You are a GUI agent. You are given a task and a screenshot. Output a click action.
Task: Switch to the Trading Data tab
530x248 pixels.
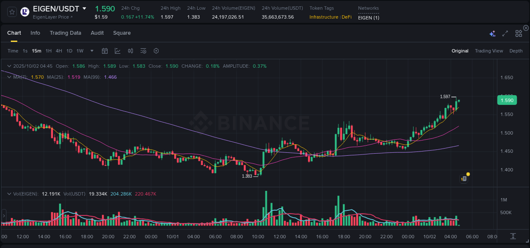coord(65,33)
